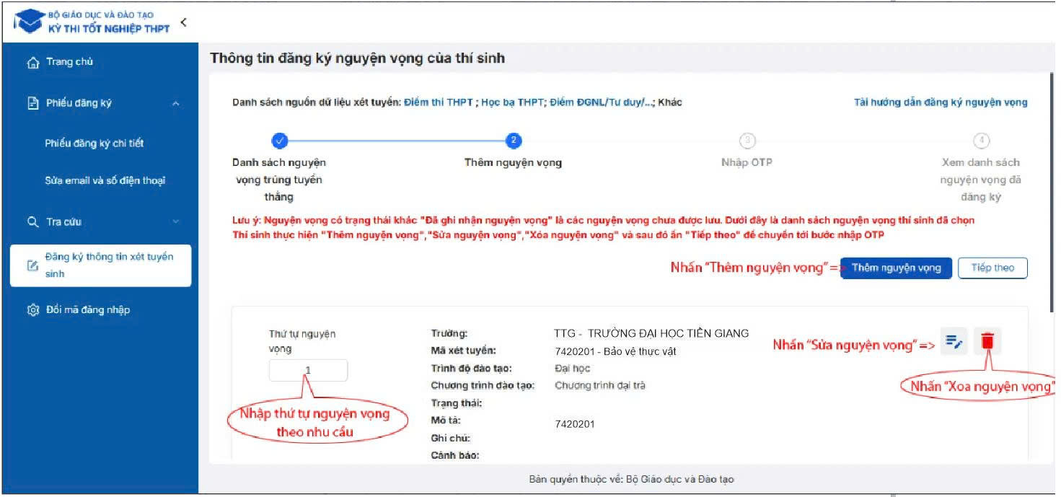The height and width of the screenshot is (497, 1061).
Task: Click the Trang chủ home icon
Action: (32, 63)
